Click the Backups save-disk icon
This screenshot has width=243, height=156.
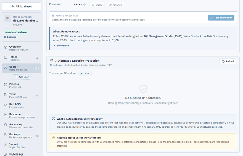6,135
